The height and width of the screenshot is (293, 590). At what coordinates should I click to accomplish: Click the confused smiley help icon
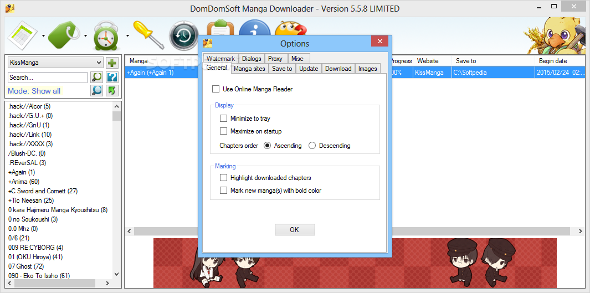pos(290,28)
